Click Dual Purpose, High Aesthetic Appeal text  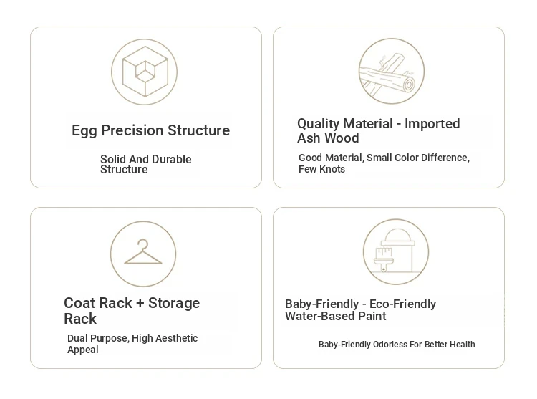[132, 344]
